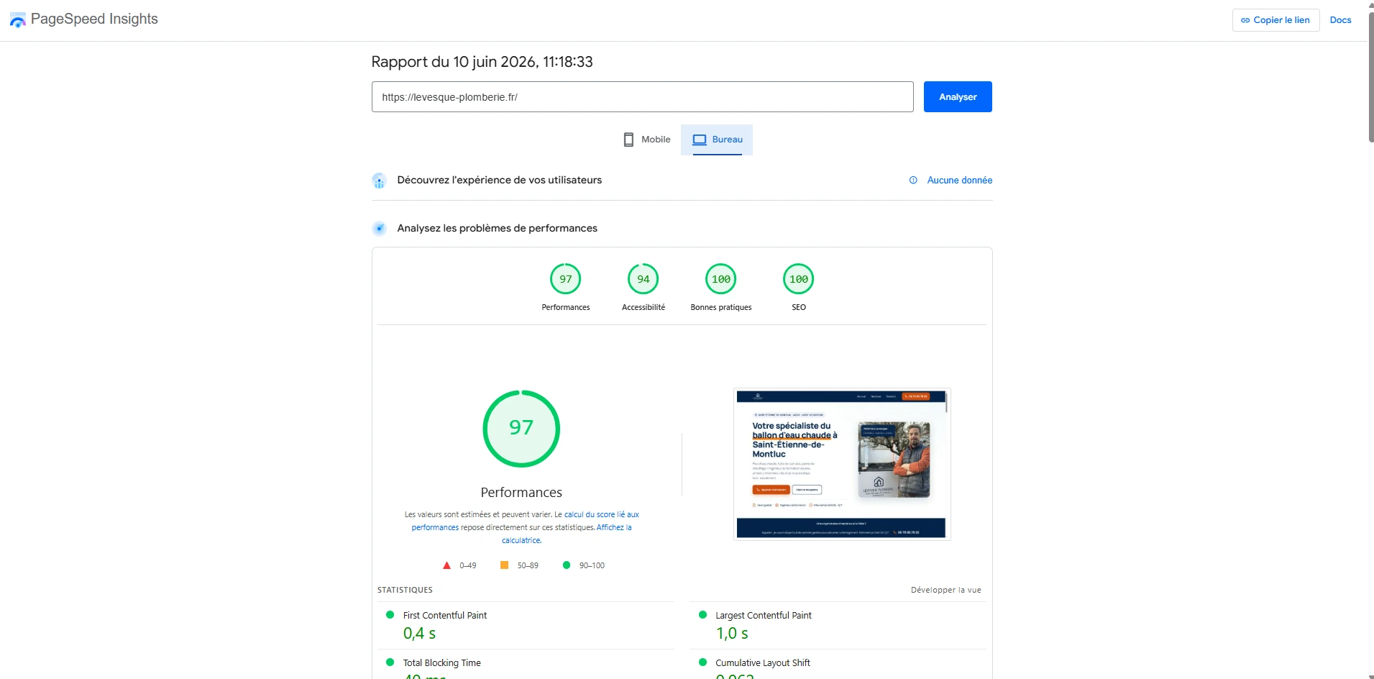The width and height of the screenshot is (1374, 679).
Task: Click the Cumulative Layout Shift label
Action: click(762, 663)
